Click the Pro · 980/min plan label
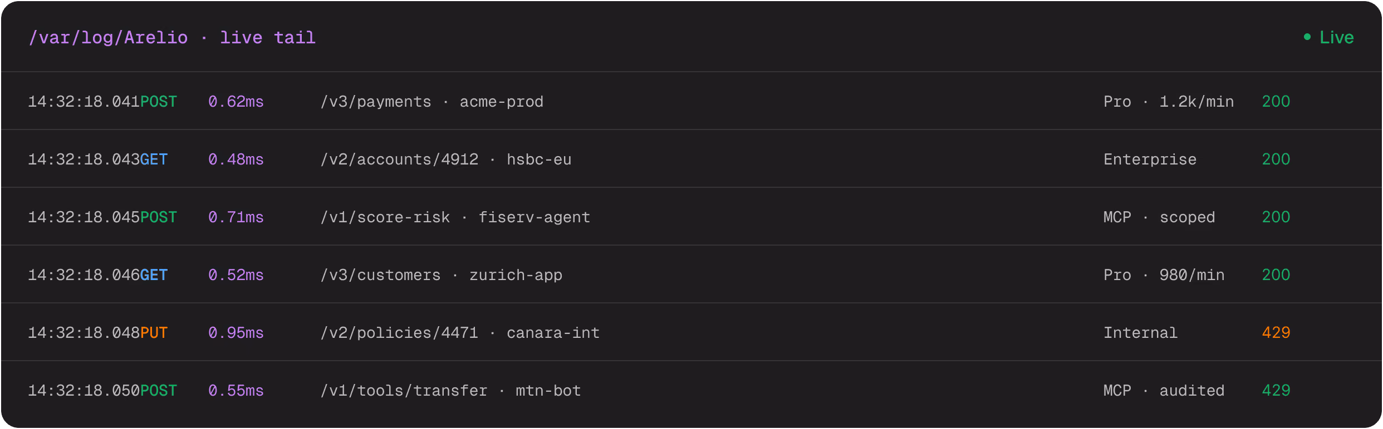The width and height of the screenshot is (1383, 429). 1164,275
